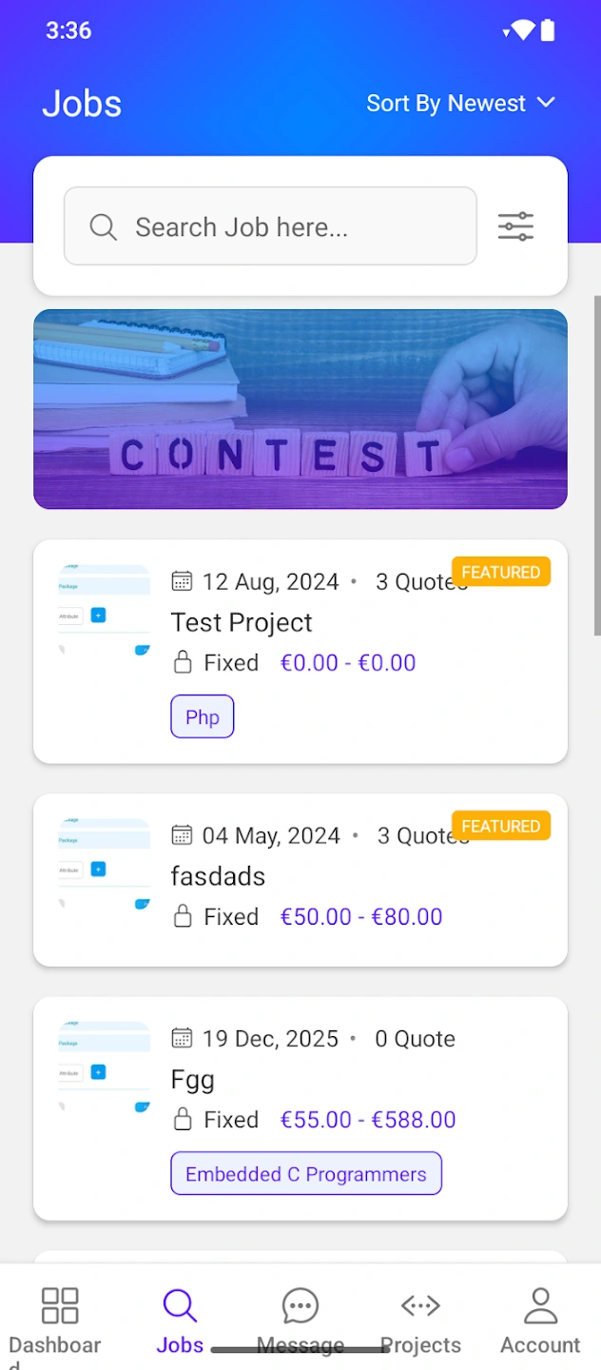Image resolution: width=601 pixels, height=1370 pixels.
Task: Tap the Fgg job thumbnail image
Action: [x=105, y=1067]
